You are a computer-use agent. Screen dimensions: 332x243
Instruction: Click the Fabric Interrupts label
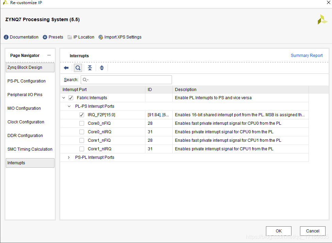click(x=92, y=98)
